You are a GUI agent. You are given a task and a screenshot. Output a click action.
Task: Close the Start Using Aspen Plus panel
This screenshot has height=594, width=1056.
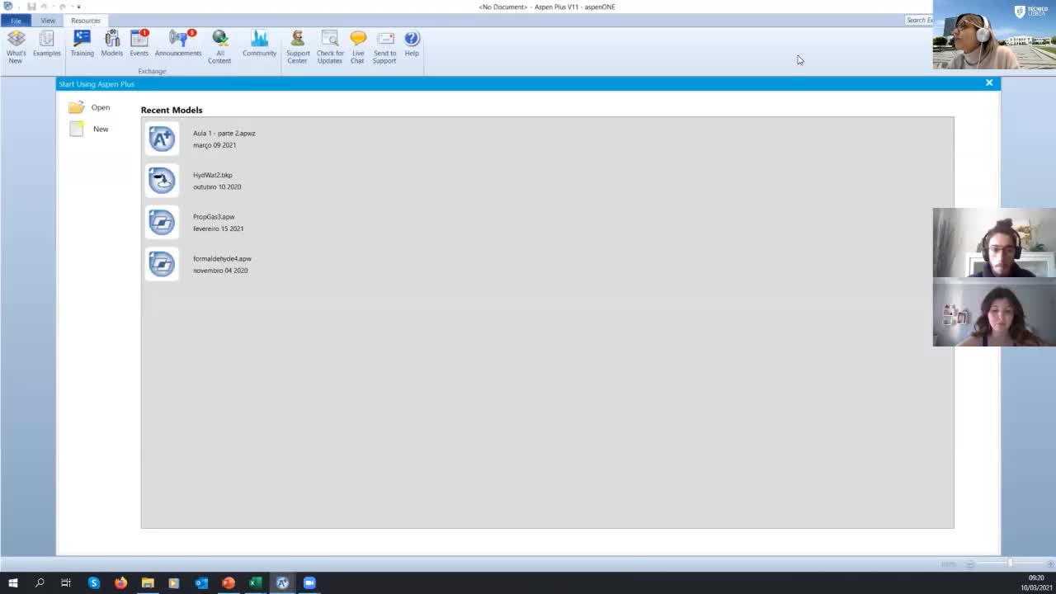point(989,82)
